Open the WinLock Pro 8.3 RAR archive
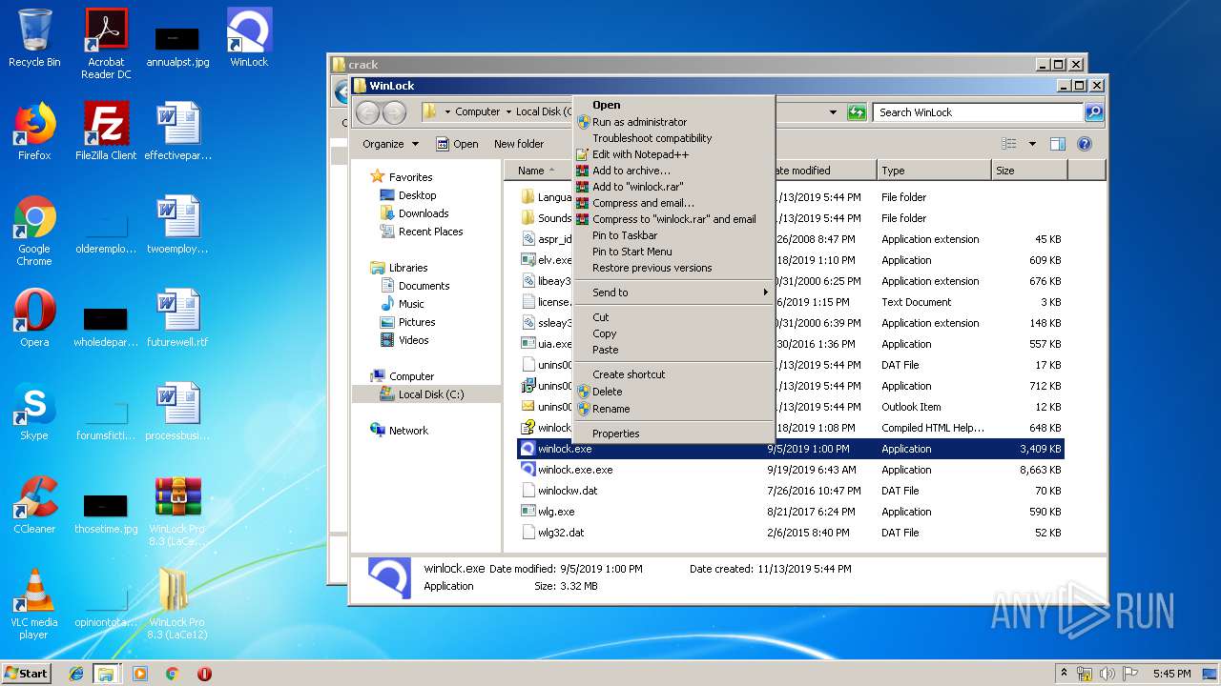The height and width of the screenshot is (686, 1221). click(x=177, y=511)
